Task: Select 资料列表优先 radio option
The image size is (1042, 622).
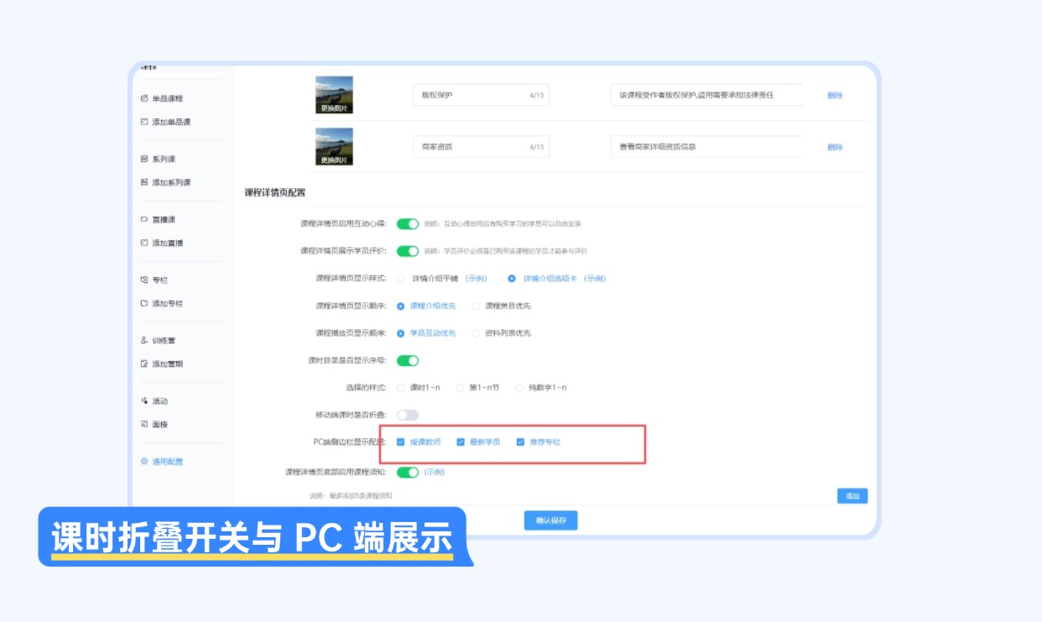Action: (477, 333)
